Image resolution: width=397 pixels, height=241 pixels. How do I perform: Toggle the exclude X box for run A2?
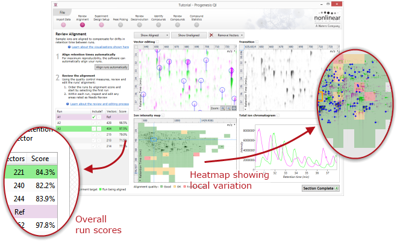click(x=99, y=123)
